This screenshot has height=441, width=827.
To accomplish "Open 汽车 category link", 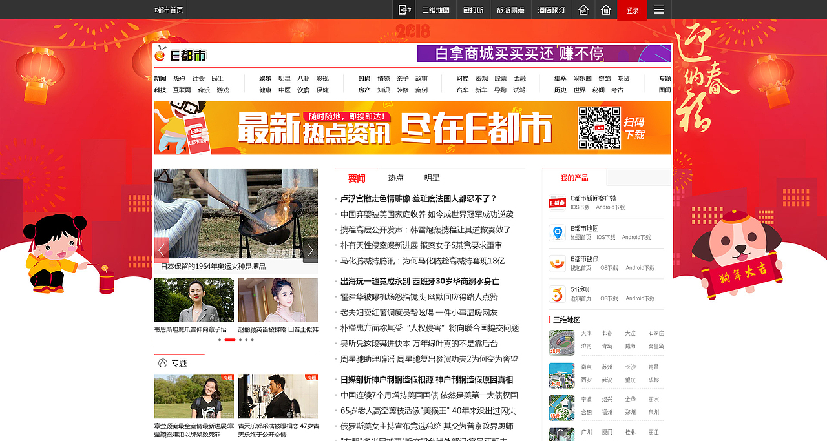I will pyautogui.click(x=463, y=90).
